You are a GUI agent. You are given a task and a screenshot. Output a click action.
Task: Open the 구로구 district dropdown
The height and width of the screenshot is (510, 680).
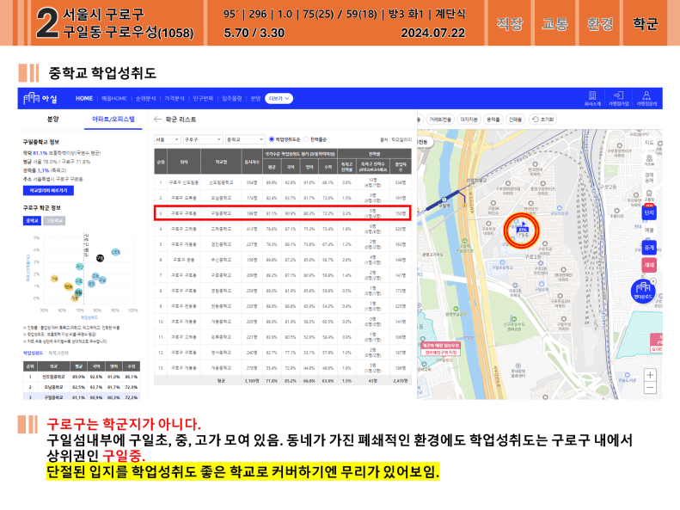pyautogui.click(x=203, y=139)
